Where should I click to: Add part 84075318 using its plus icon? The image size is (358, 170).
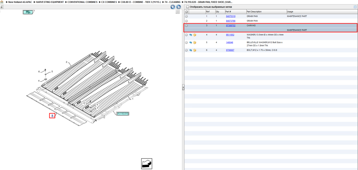186,16
